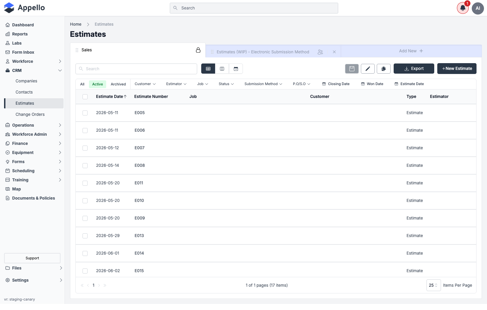Select checkbox for estimate E009

pyautogui.click(x=85, y=218)
